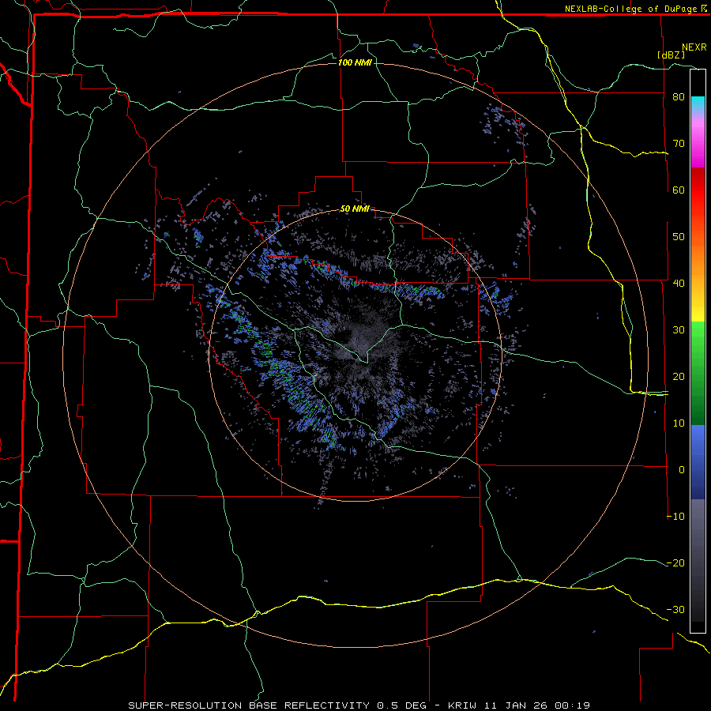This screenshot has width=711, height=711.
Task: Click the 10 value on dBZ scale
Action: [679, 423]
